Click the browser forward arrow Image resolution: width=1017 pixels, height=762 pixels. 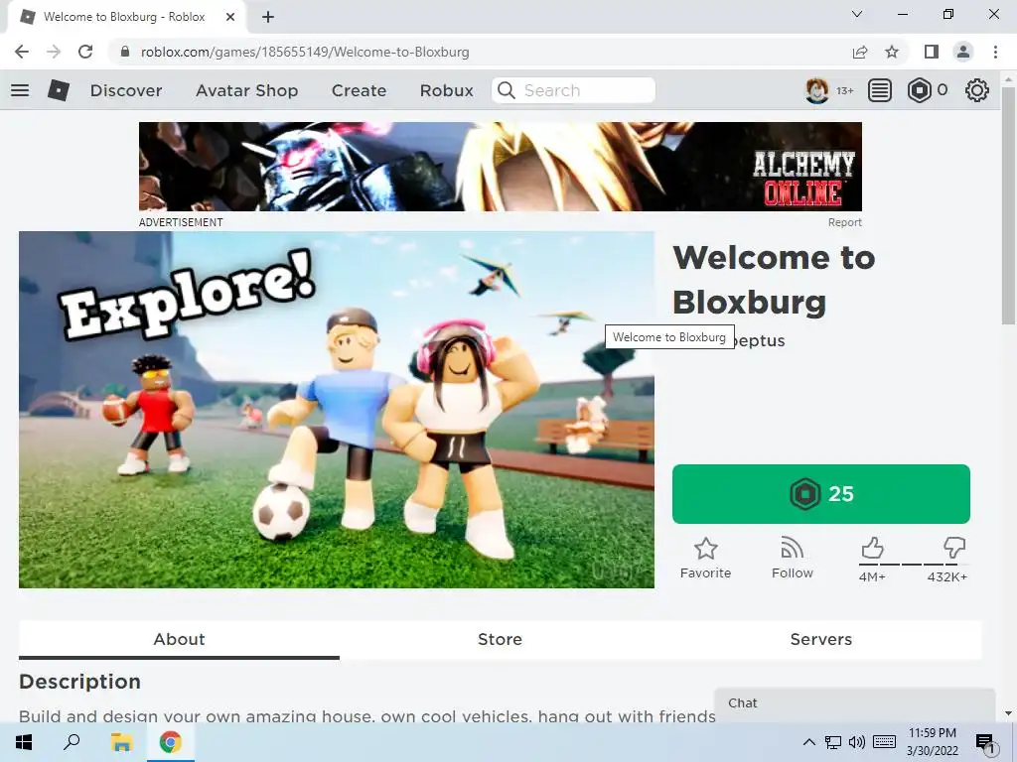(54, 52)
